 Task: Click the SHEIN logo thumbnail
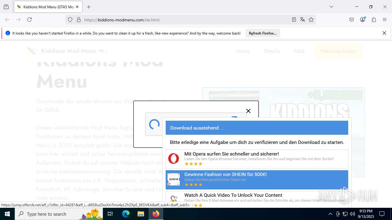[174, 179]
